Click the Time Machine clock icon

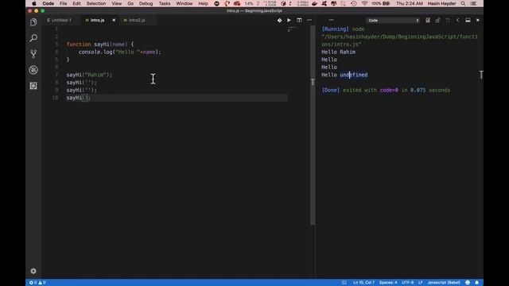pos(354,3)
